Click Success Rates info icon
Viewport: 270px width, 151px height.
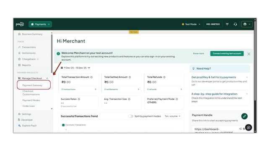click(x=79, y=99)
